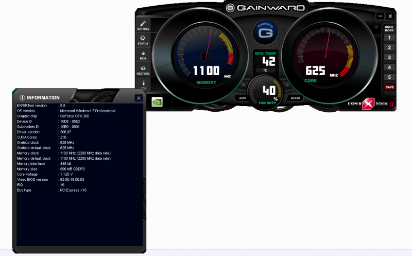Image resolution: width=412 pixels, height=256 pixels.
Task: Open the BIOS download icon
Action: [x=143, y=55]
